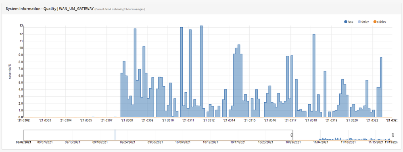Click the tall loss bar above '21 d312

click(x=201, y=71)
